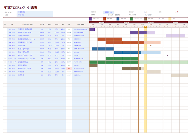Screen dimensions: 191x135
Task: Click the brown legend color swatch
Action: 145,19
